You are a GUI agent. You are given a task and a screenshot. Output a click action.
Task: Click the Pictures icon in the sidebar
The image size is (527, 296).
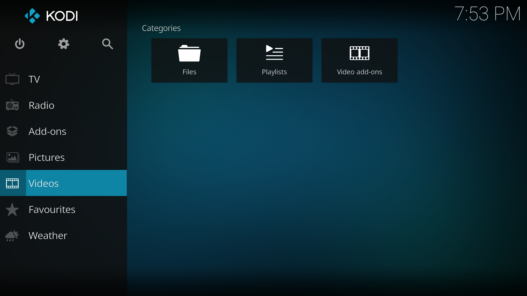click(12, 157)
